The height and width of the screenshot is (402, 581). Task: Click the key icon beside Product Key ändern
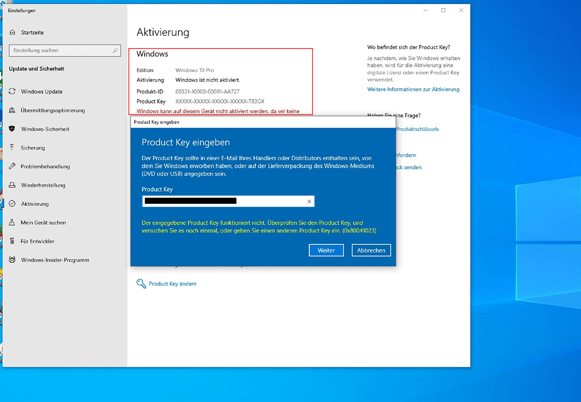tap(141, 284)
